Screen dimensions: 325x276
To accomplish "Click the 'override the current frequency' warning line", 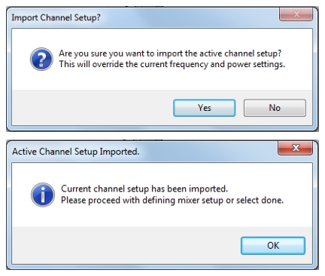I will coord(172,64).
